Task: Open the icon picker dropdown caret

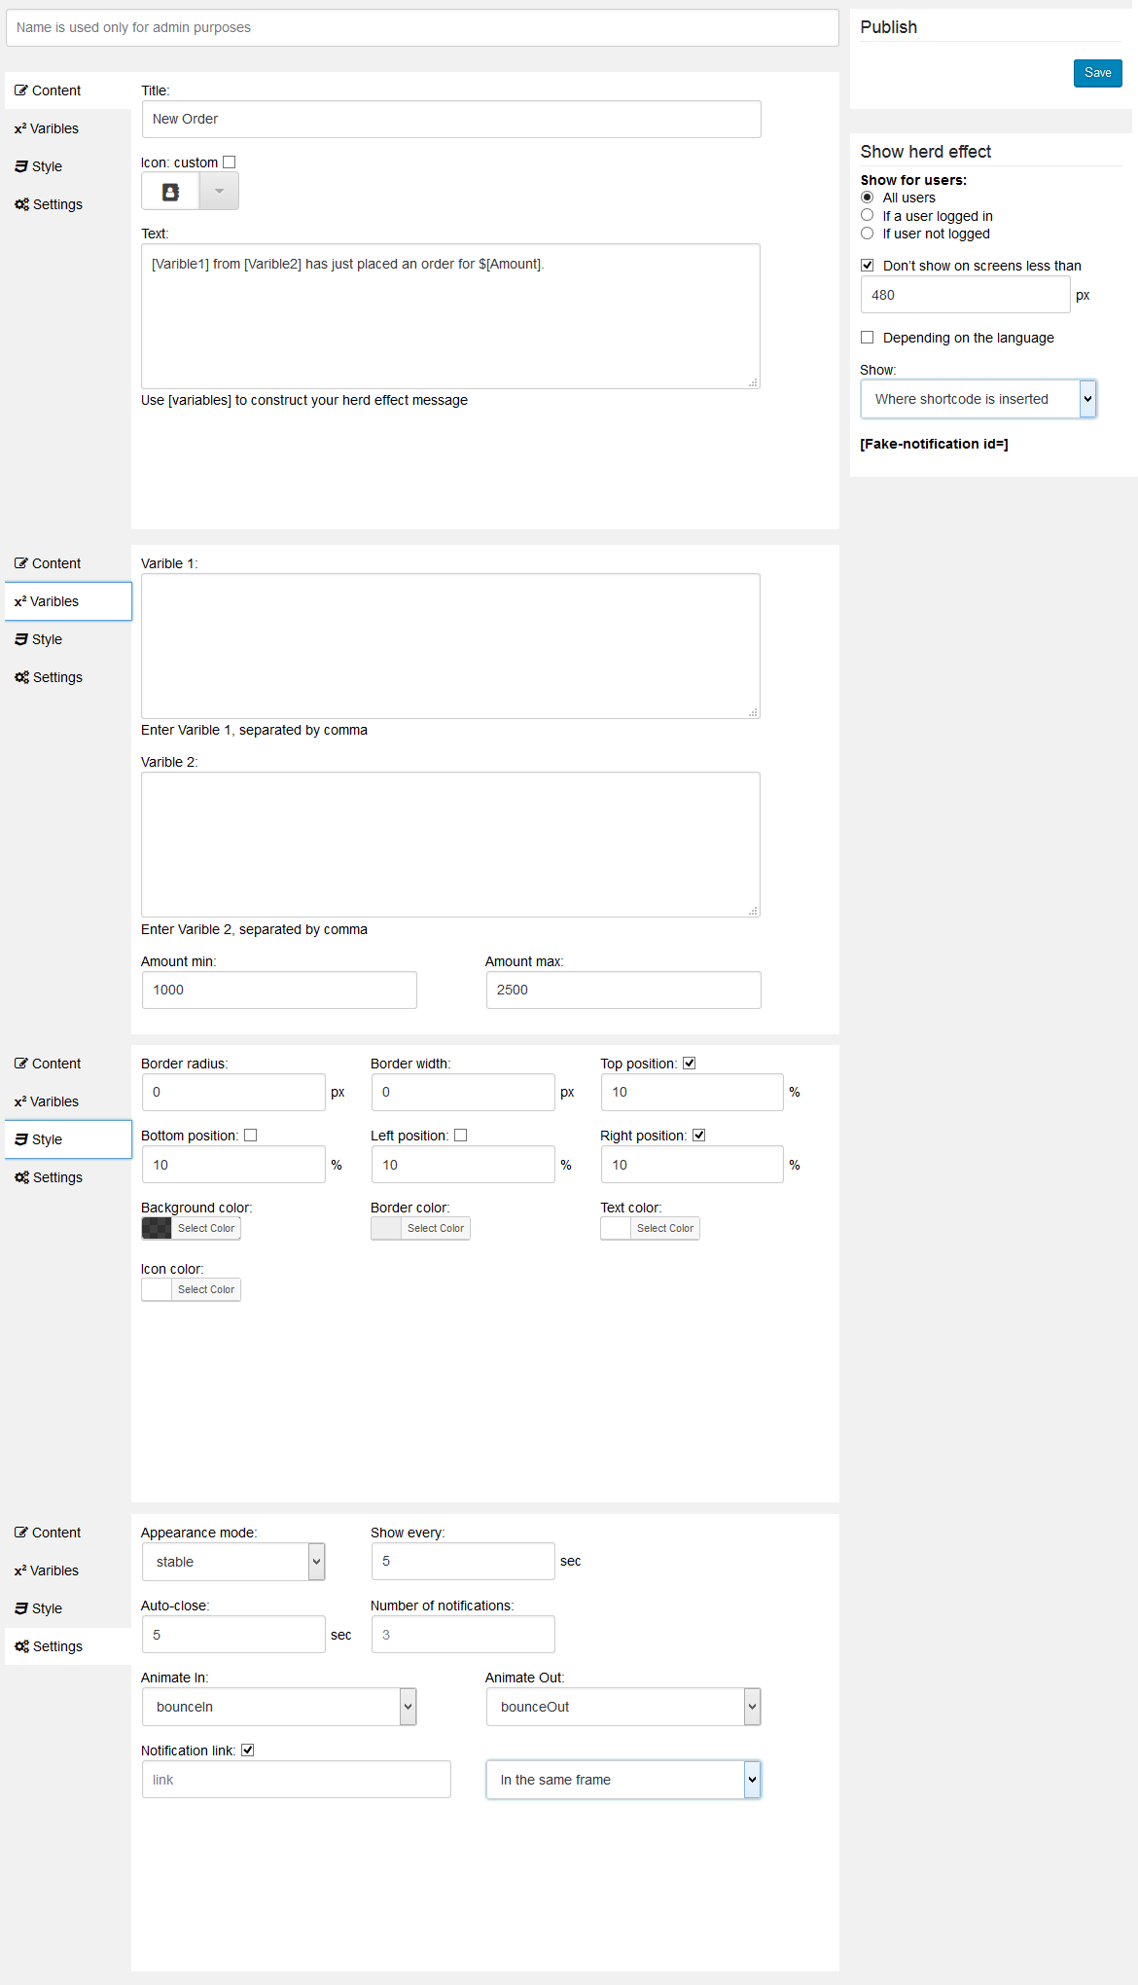Action: [219, 192]
